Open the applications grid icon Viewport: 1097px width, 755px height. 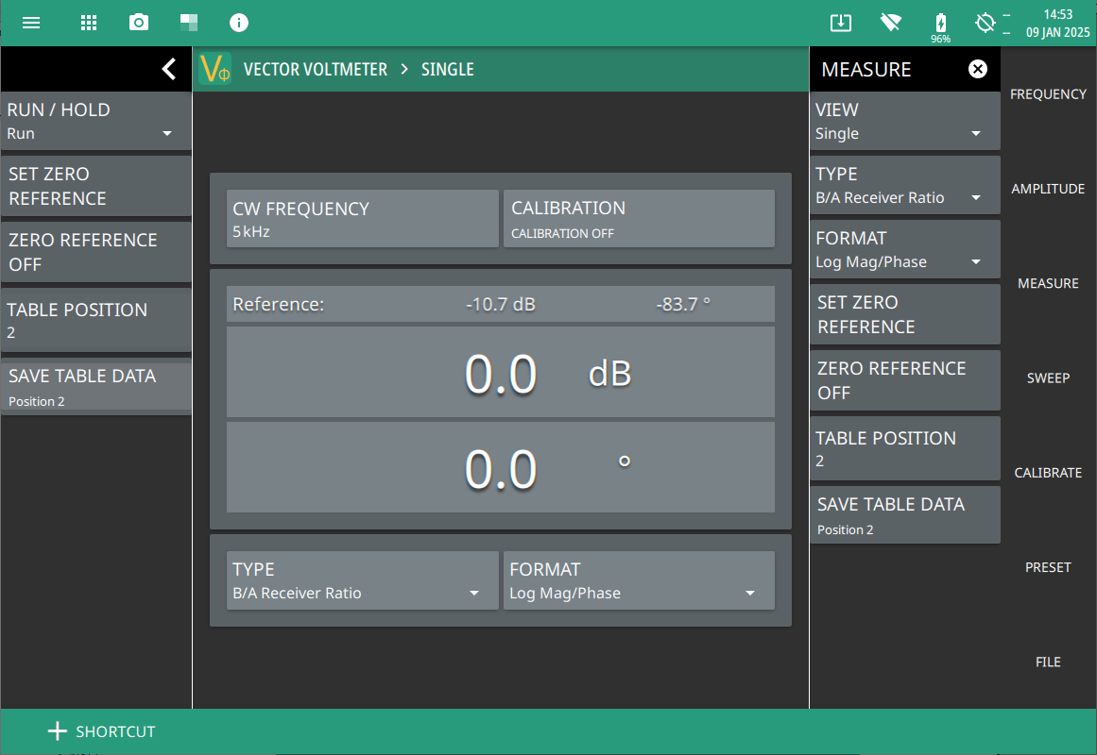click(x=89, y=23)
